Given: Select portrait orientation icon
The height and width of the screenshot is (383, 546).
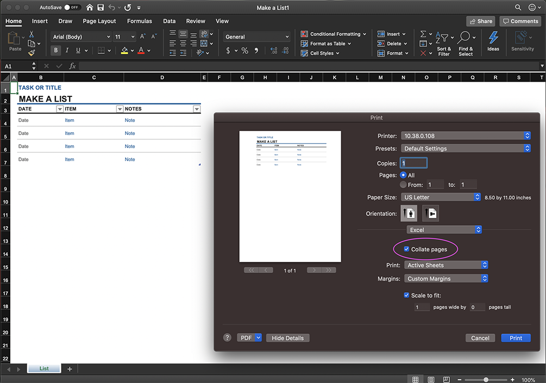Looking at the screenshot, I should pos(409,214).
